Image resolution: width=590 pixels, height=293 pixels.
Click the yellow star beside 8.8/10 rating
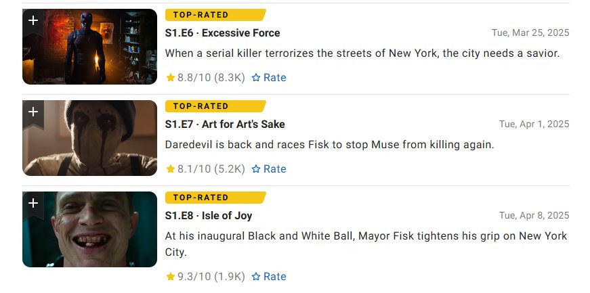tap(171, 78)
